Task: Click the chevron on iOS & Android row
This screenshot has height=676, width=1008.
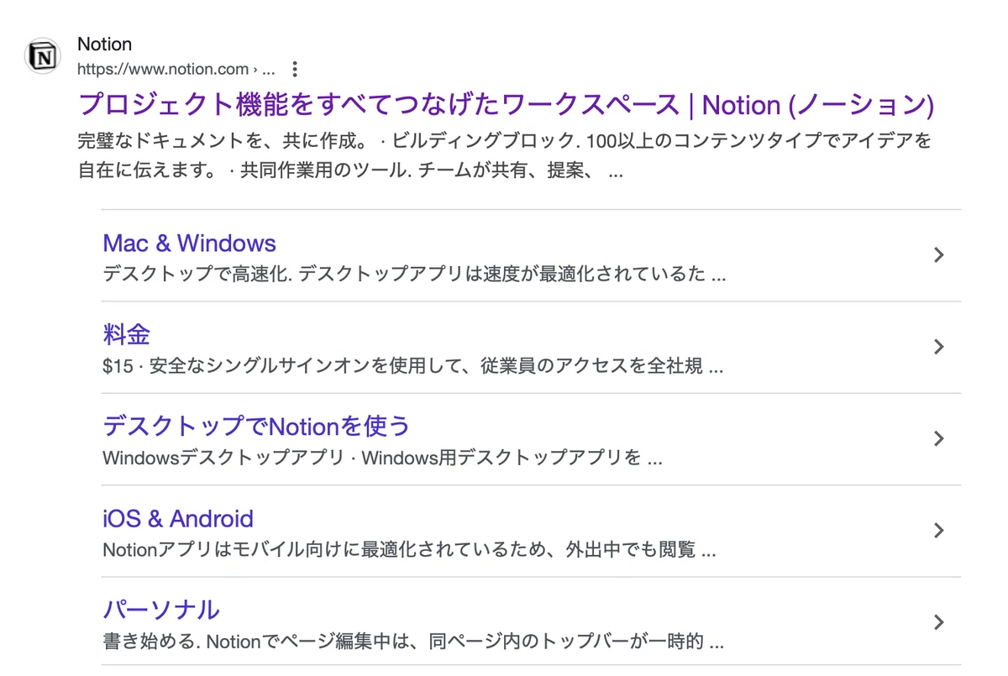Action: pyautogui.click(x=940, y=531)
